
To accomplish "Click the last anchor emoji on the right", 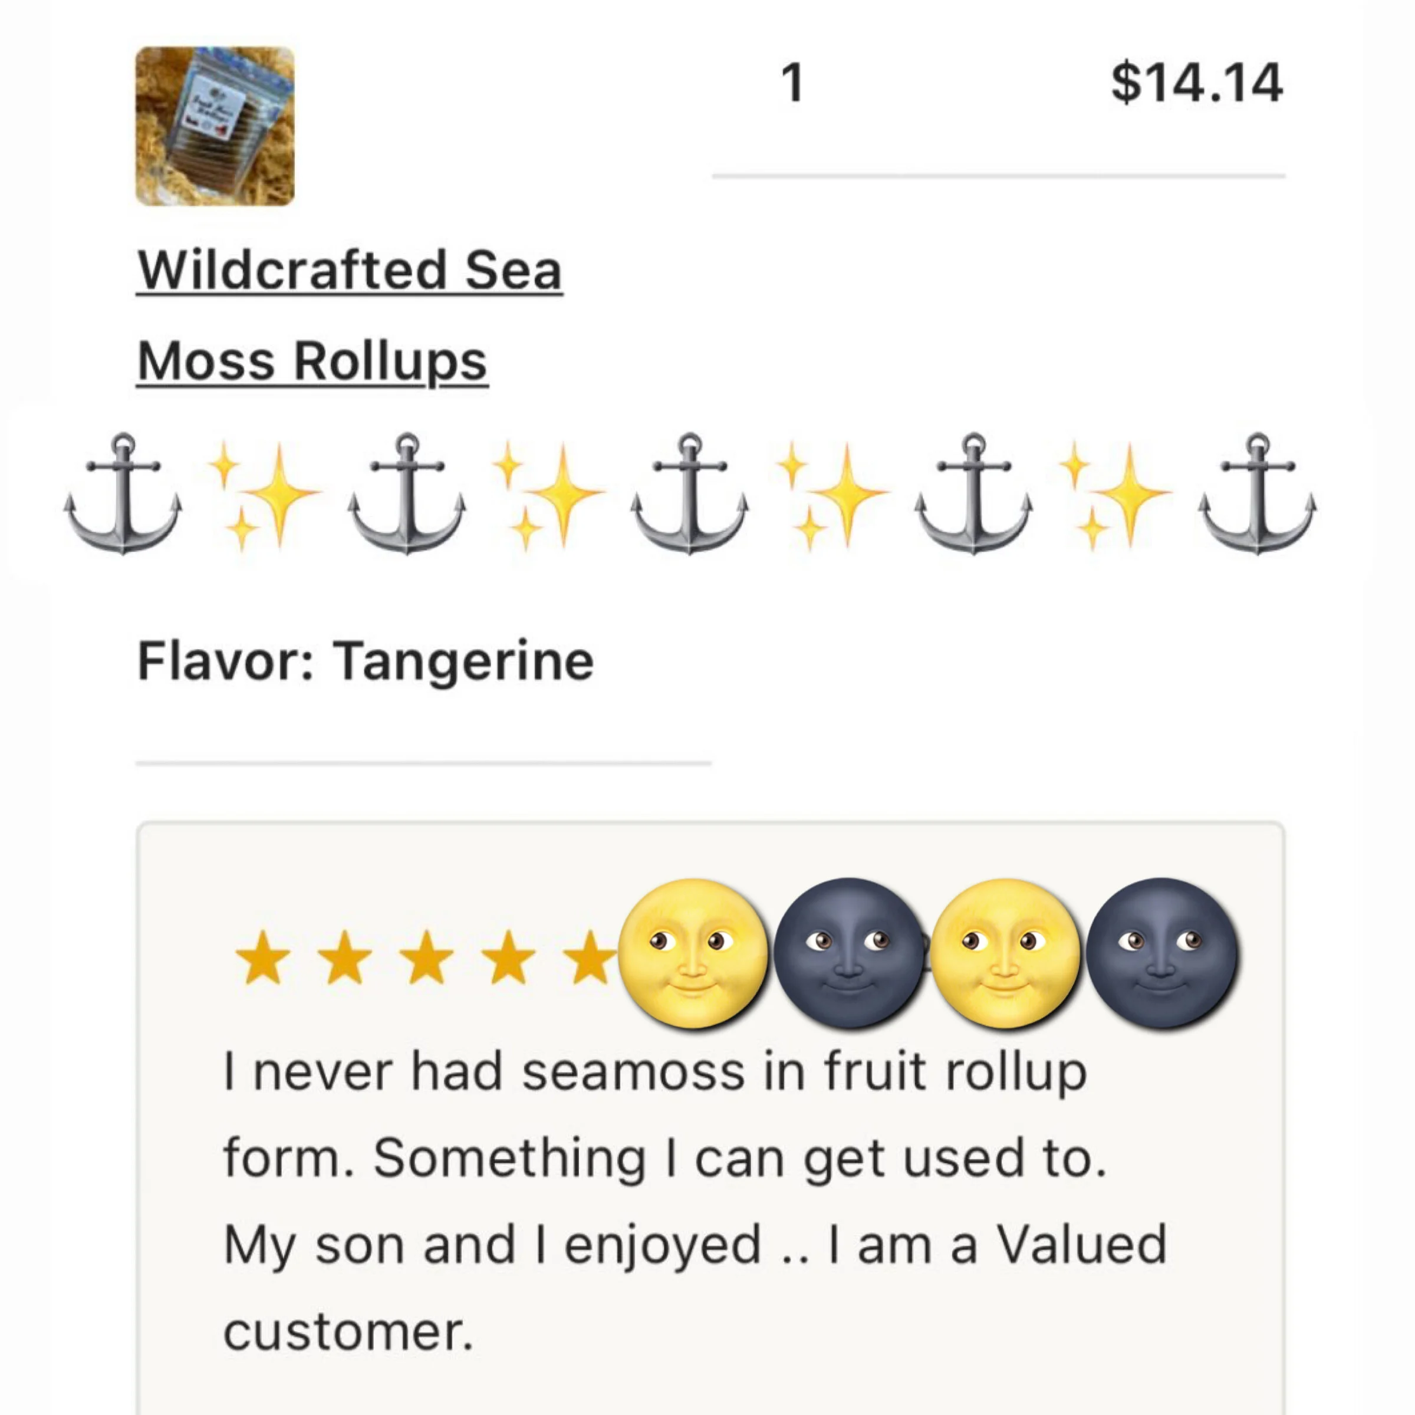I will pos(1257,493).
